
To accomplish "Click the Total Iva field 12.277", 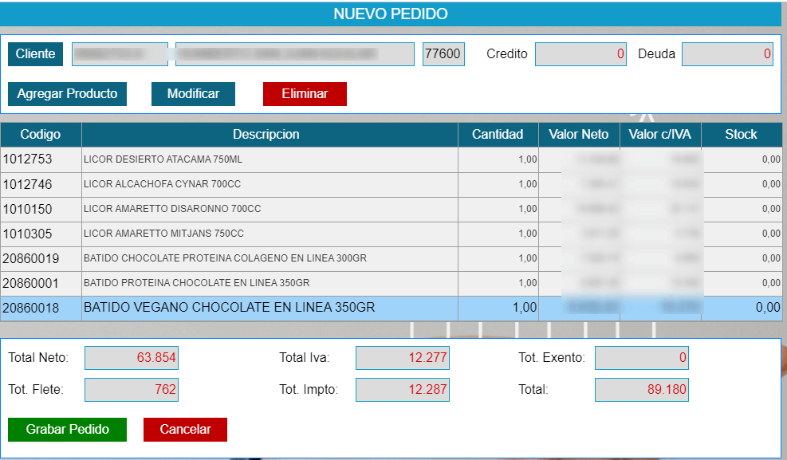I will pyautogui.click(x=403, y=358).
